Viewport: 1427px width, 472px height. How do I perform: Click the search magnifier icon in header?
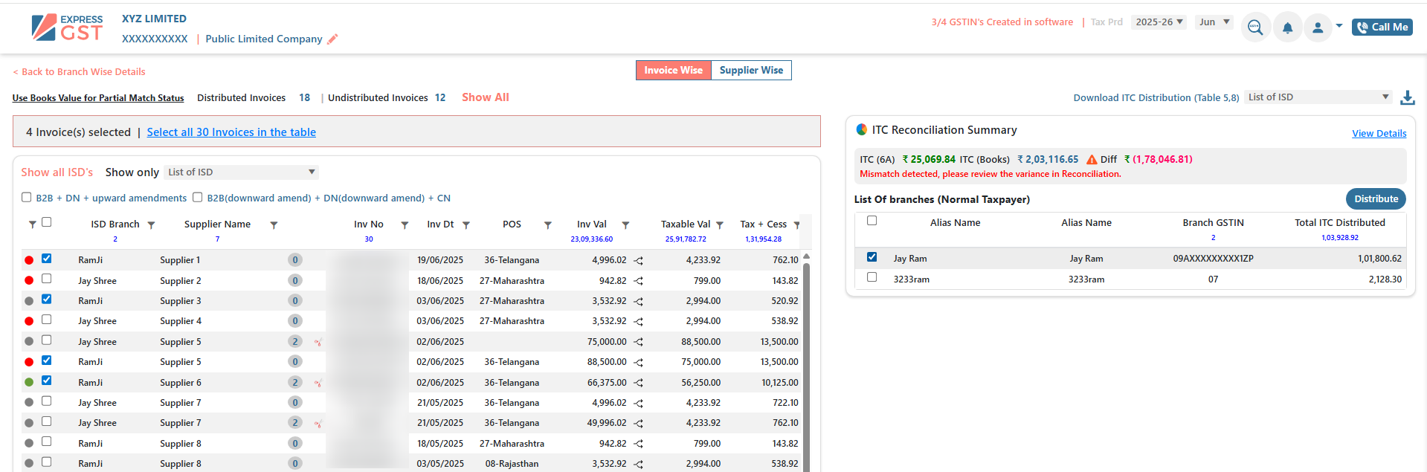point(1255,28)
